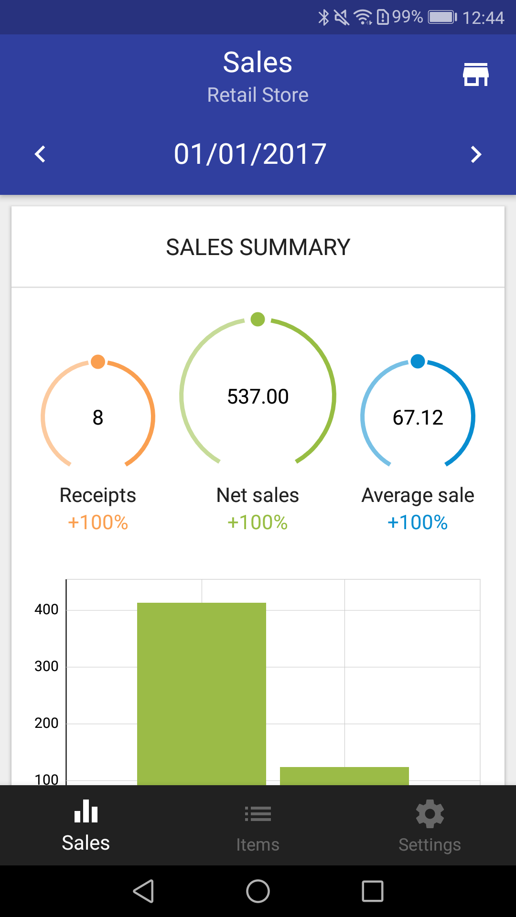Go to the previous date
Screen dimensions: 516x917
(x=40, y=154)
